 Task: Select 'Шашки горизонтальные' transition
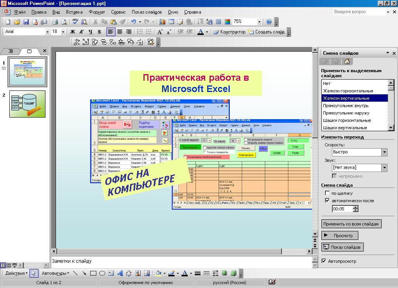(x=354, y=120)
